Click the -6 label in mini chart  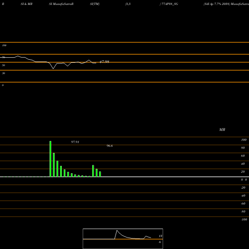tap(160, 242)
